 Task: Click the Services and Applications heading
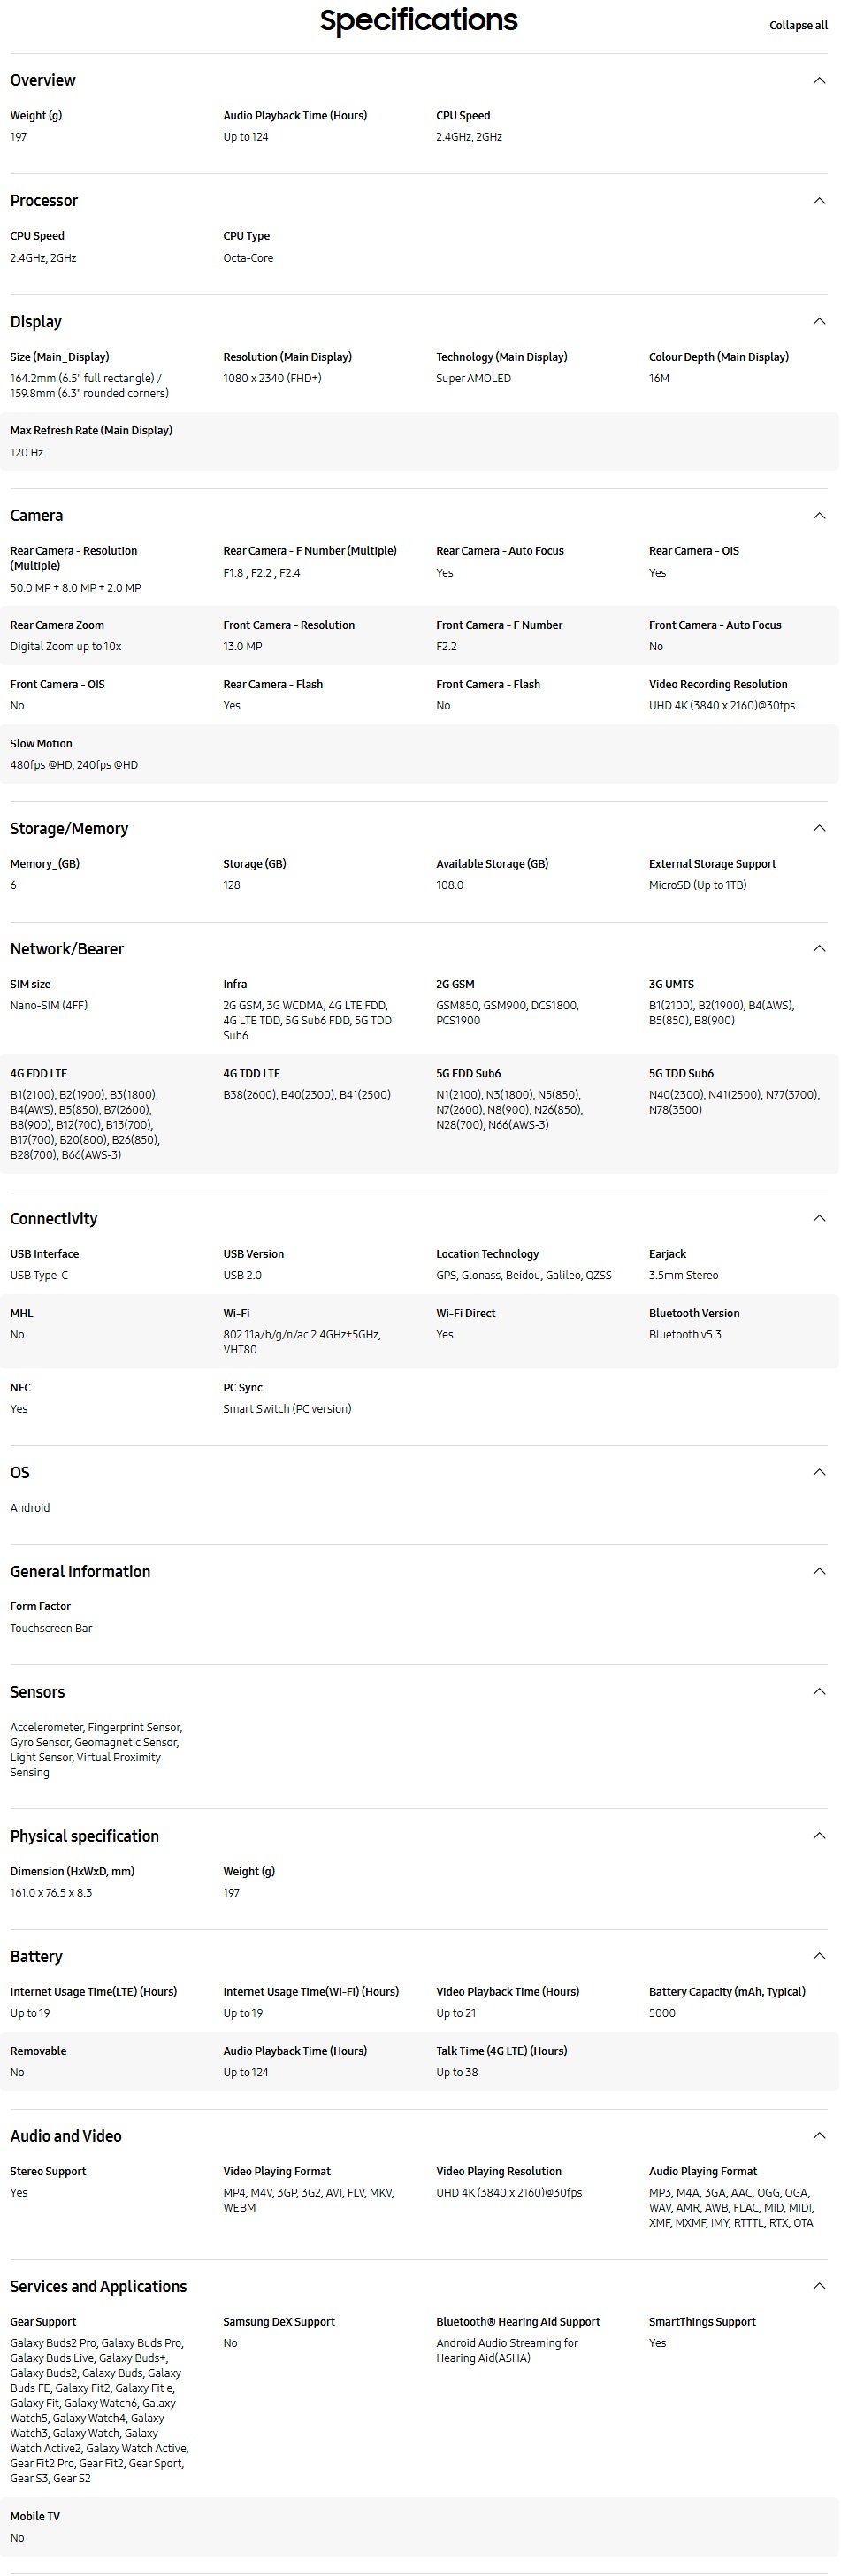(98, 2287)
